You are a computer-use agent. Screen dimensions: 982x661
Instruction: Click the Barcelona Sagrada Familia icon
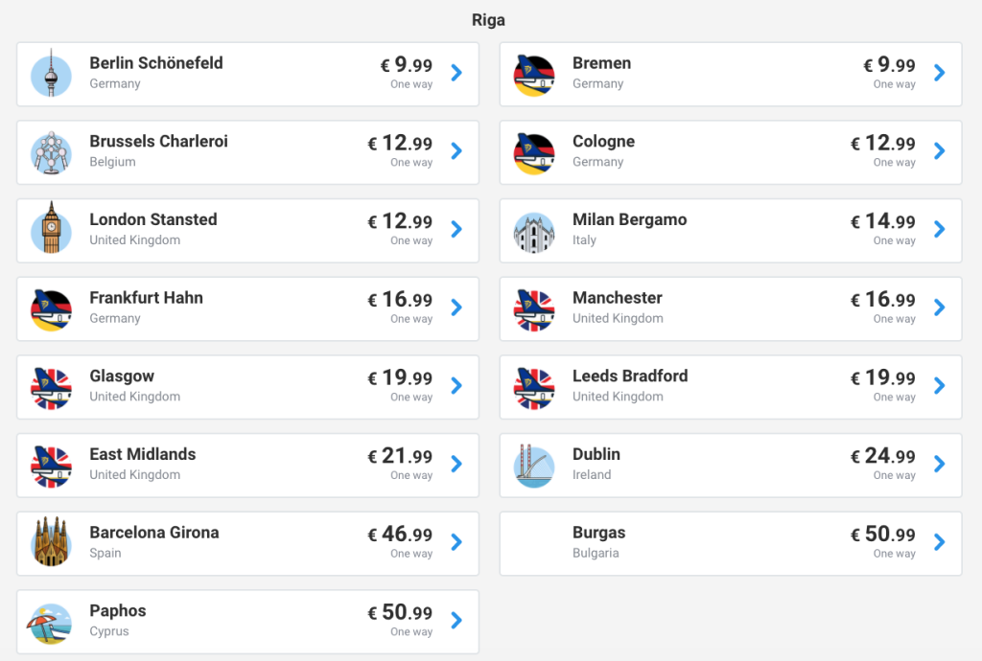click(x=51, y=543)
